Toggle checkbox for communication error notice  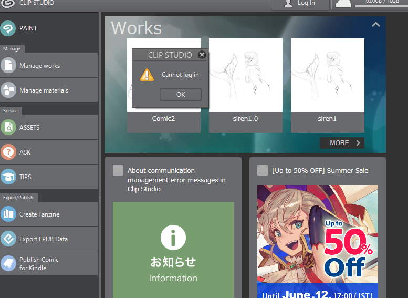(118, 170)
